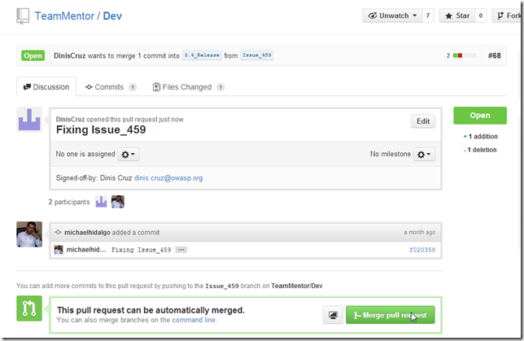
Task: Click the first participant avatar
Action: [x=102, y=202]
